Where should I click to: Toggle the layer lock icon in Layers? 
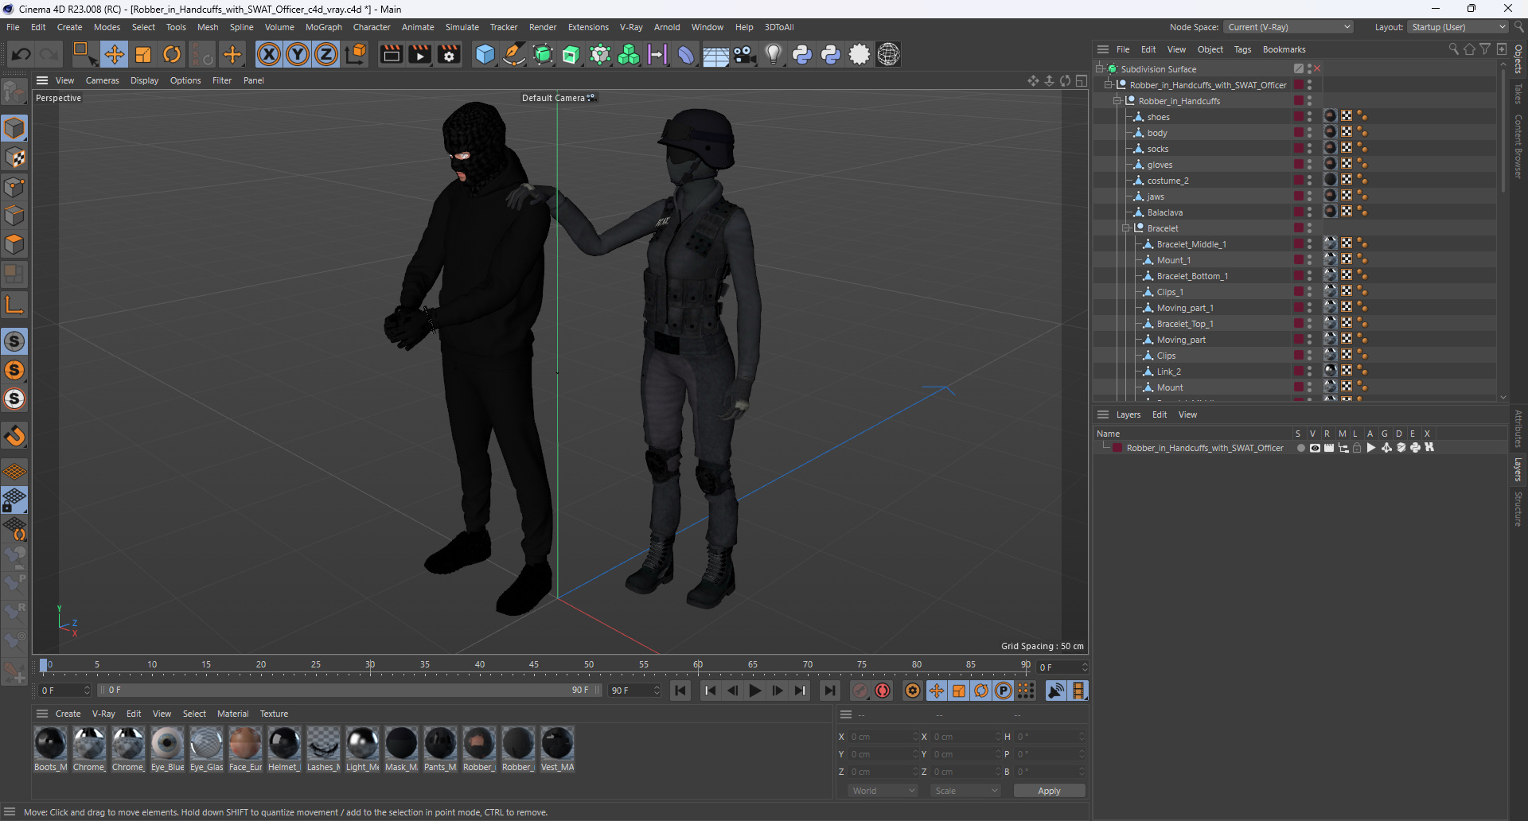[x=1357, y=448]
